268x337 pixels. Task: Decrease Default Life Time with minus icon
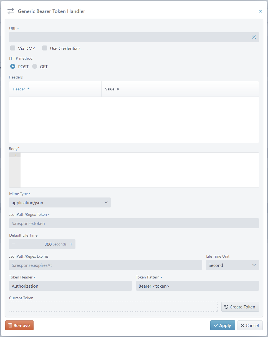pos(13,244)
